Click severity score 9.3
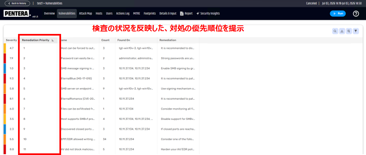366x155 pixels. point(11,78)
